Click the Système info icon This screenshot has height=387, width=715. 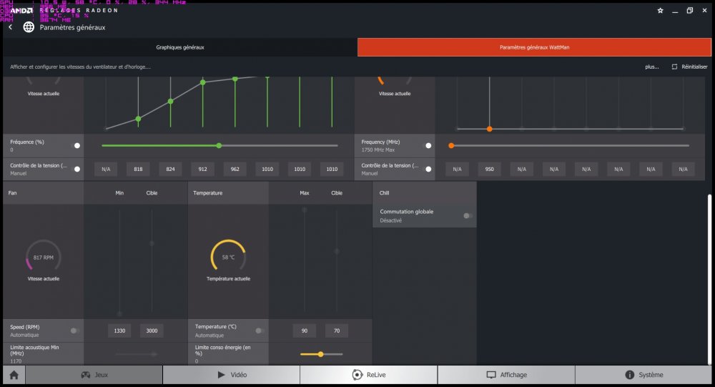pyautogui.click(x=629, y=375)
